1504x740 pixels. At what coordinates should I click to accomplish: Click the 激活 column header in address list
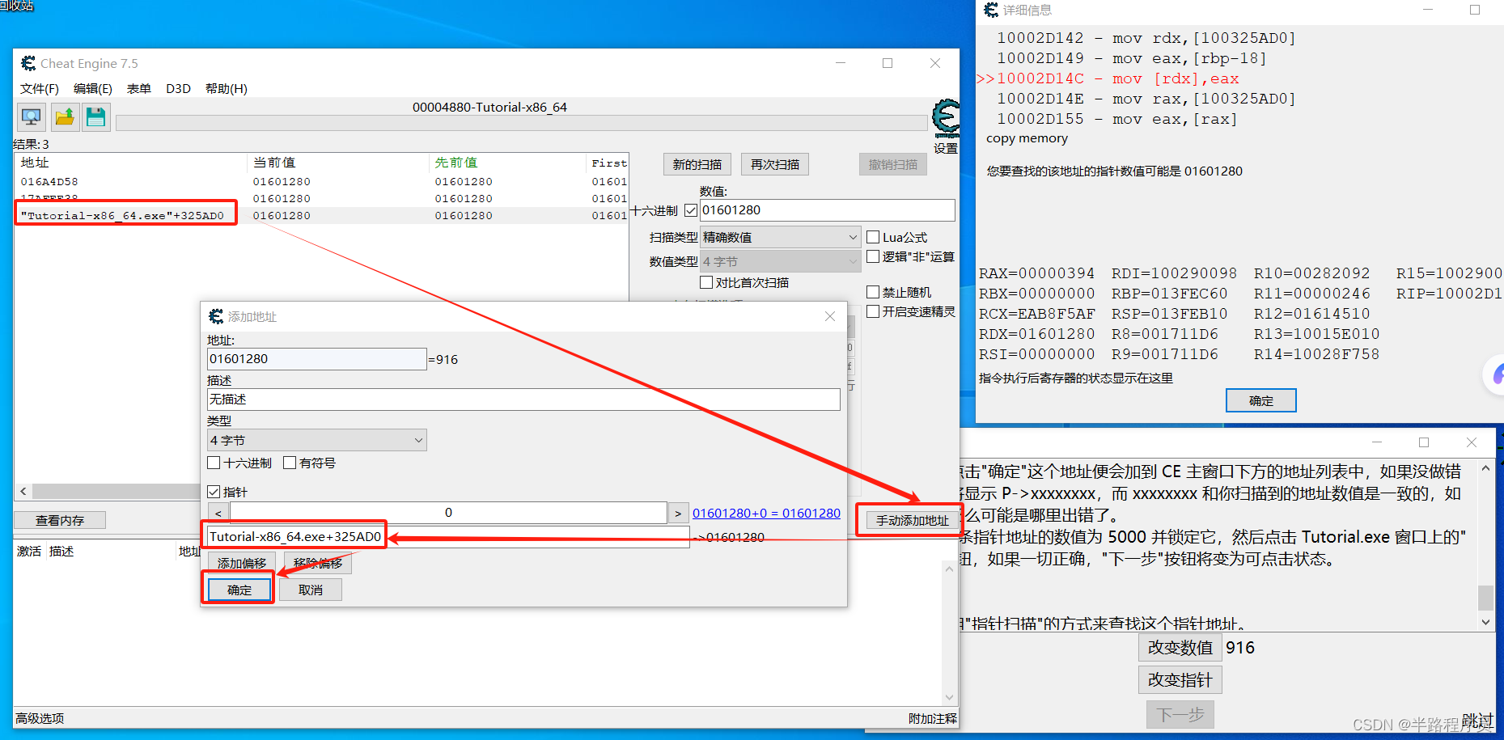(29, 551)
